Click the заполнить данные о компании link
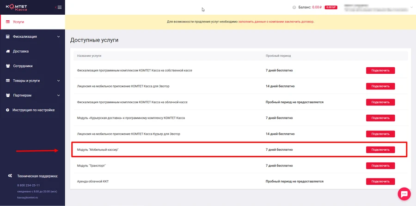 click(x=263, y=22)
